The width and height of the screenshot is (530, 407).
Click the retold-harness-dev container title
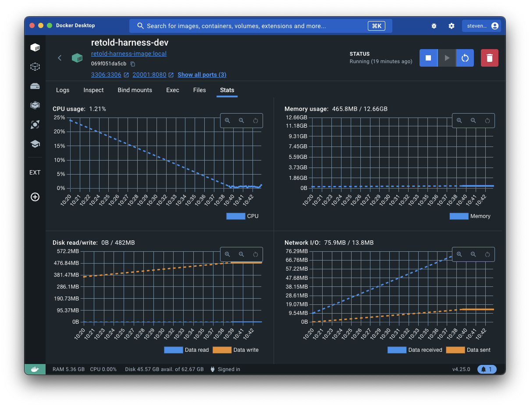click(130, 43)
